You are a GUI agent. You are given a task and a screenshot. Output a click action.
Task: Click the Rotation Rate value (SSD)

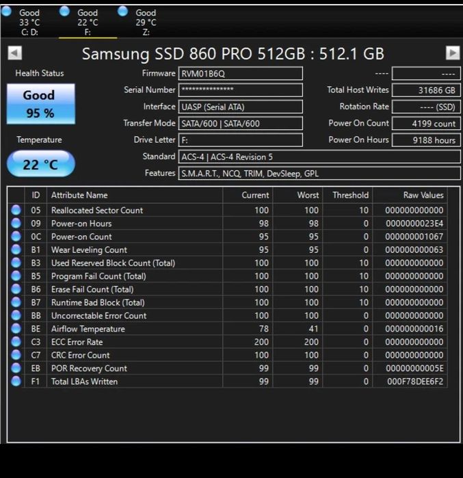(x=426, y=107)
